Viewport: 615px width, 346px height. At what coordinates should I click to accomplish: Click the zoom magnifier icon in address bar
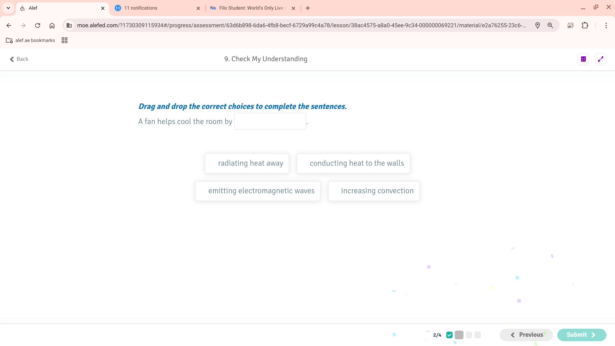click(550, 26)
